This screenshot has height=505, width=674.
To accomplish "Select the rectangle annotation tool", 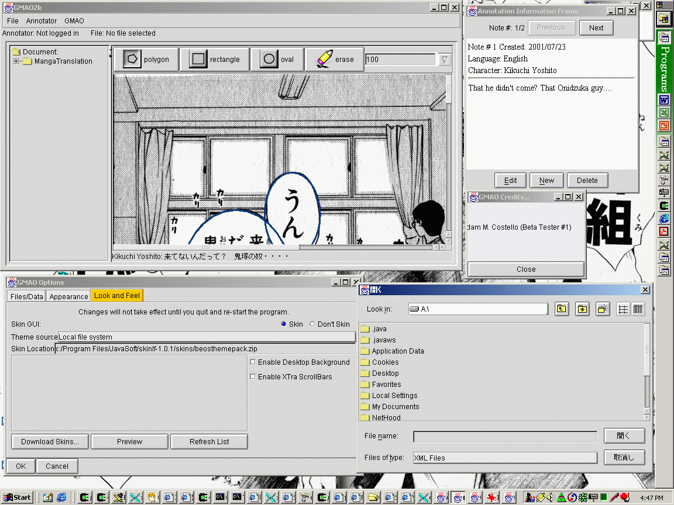I will [x=215, y=59].
